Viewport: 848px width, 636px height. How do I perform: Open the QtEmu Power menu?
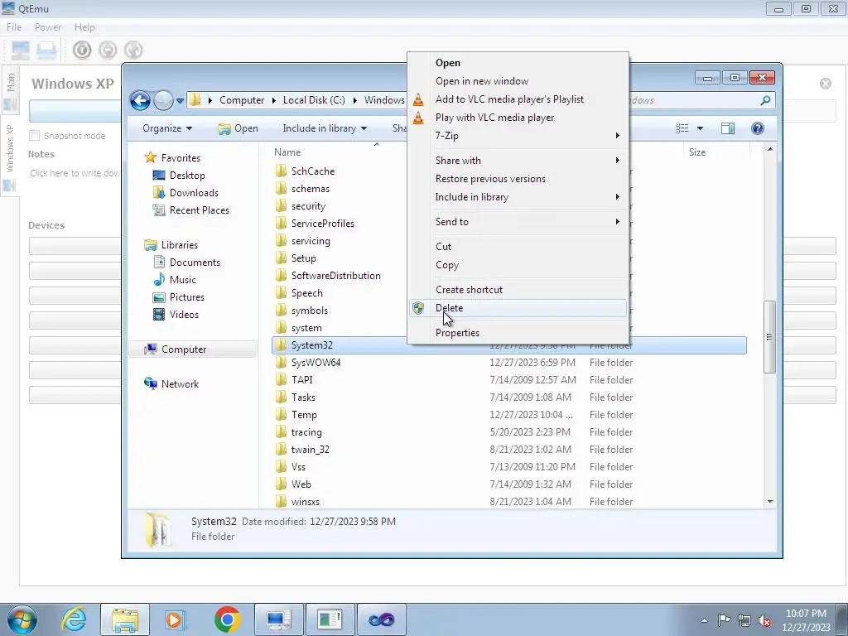pos(48,27)
